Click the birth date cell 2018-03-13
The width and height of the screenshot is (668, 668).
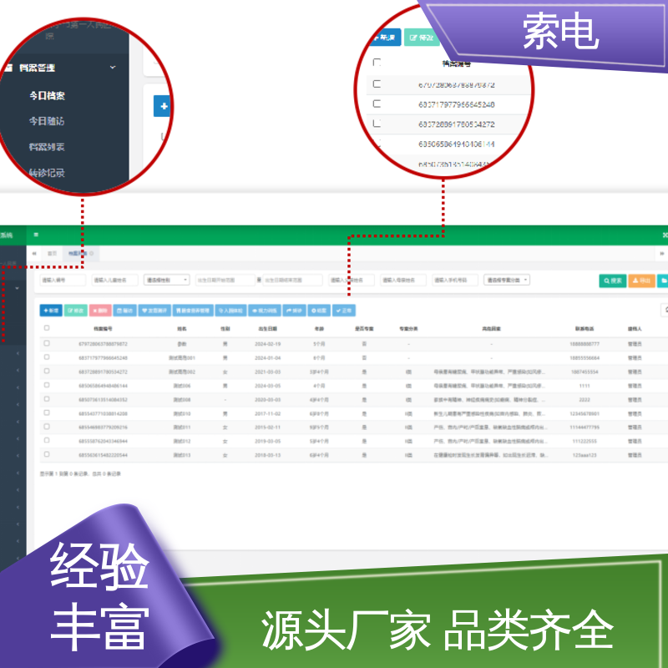(267, 455)
